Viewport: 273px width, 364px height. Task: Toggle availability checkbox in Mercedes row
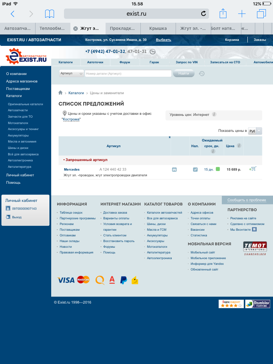195,170
